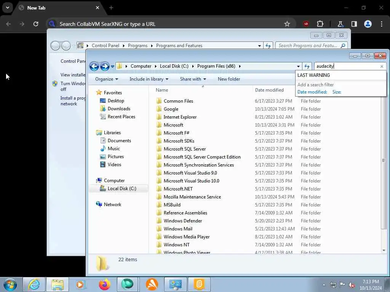Click the Explorer Back arrow button

(94, 66)
